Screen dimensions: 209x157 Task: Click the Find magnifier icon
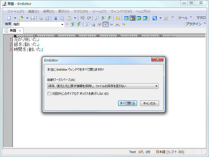point(97,18)
